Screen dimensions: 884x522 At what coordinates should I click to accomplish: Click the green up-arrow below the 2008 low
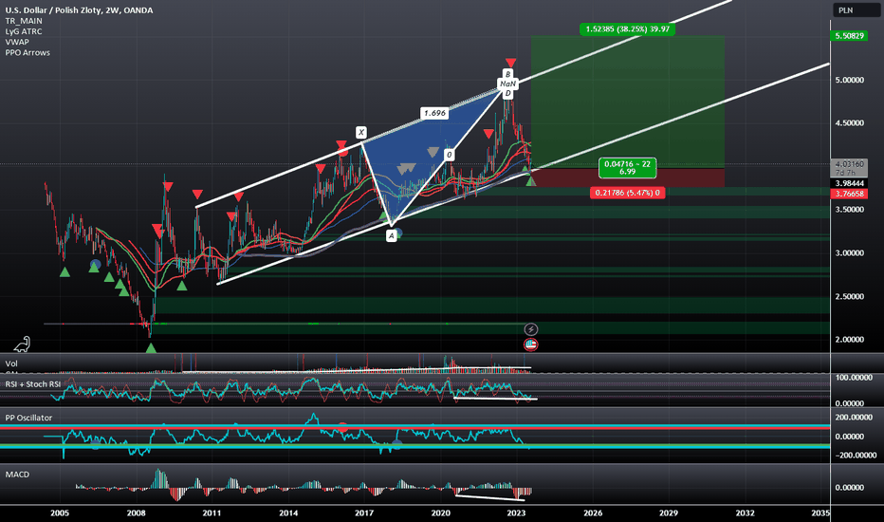pos(151,348)
